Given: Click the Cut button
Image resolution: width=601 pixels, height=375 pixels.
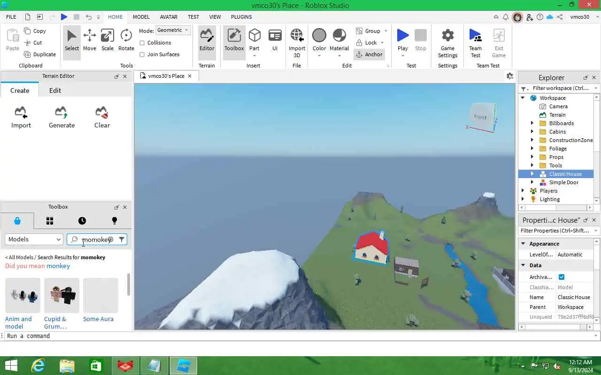Looking at the screenshot, I should coord(33,43).
